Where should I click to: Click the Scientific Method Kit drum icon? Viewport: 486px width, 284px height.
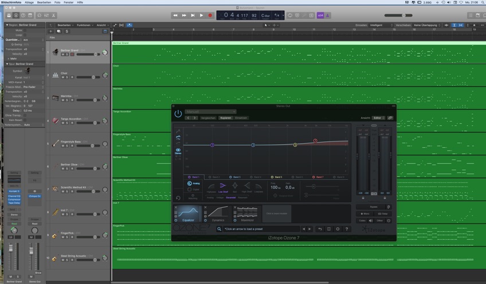pyautogui.click(x=56, y=189)
